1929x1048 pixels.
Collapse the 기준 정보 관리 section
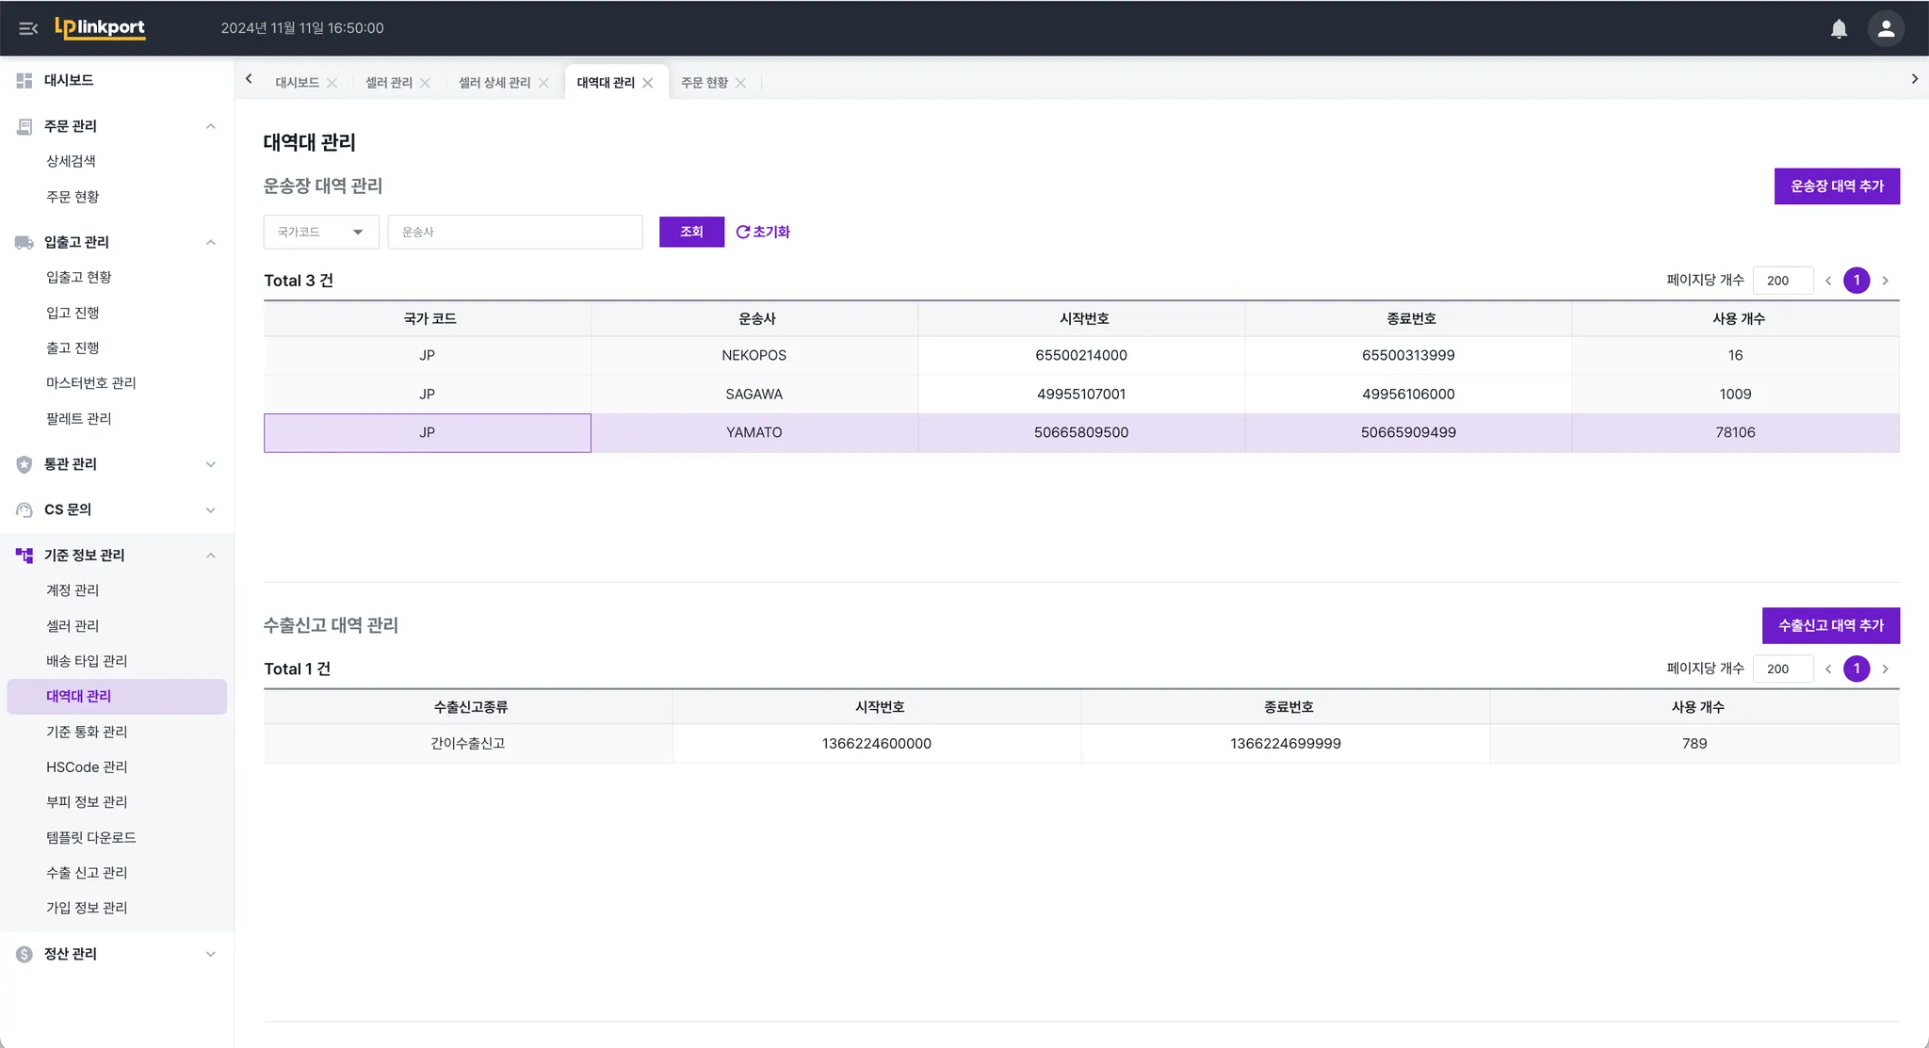coord(211,556)
